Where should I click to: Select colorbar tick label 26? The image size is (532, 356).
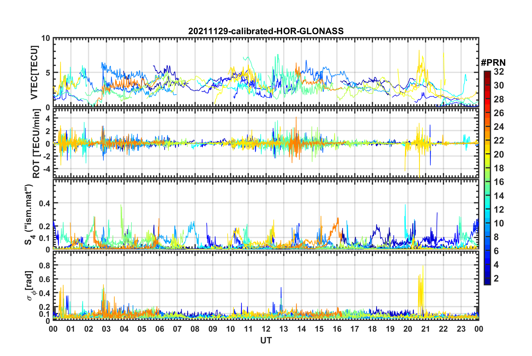pyautogui.click(x=499, y=113)
